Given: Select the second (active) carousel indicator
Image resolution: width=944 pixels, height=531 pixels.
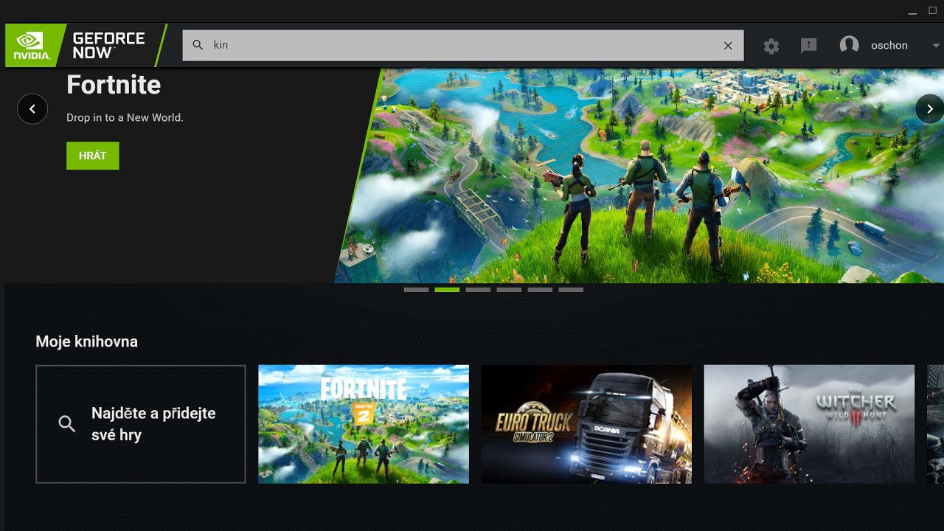Looking at the screenshot, I should (x=447, y=290).
